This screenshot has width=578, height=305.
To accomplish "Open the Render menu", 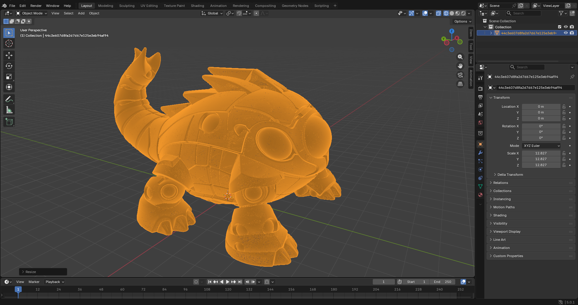I will pyautogui.click(x=36, y=5).
